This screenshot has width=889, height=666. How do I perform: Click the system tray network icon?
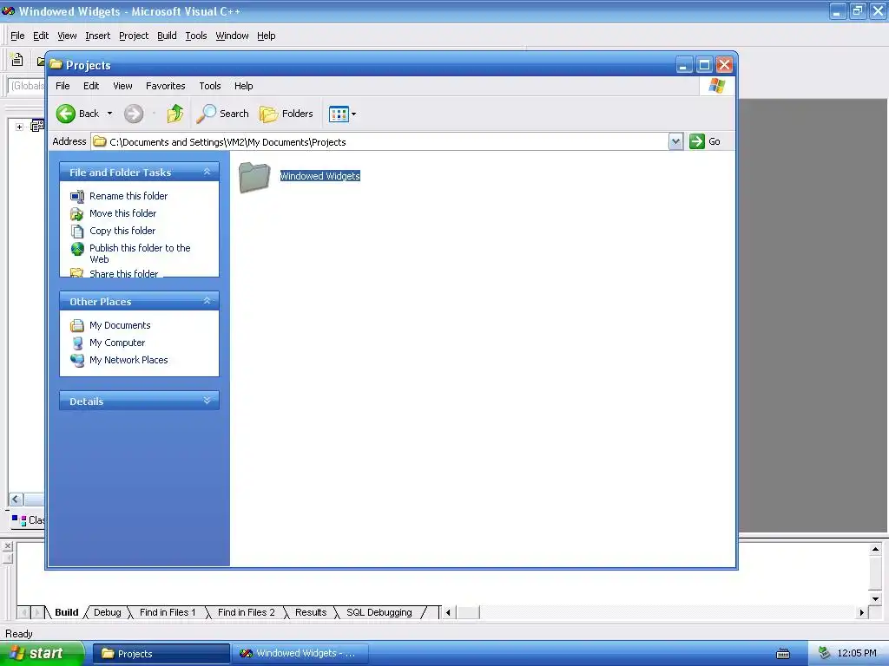824,654
